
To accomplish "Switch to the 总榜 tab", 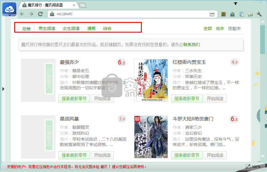I will 26,28.
